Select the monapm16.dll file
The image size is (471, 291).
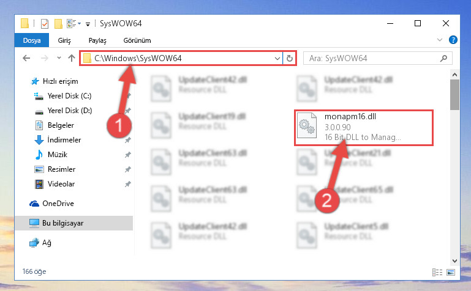[363, 128]
